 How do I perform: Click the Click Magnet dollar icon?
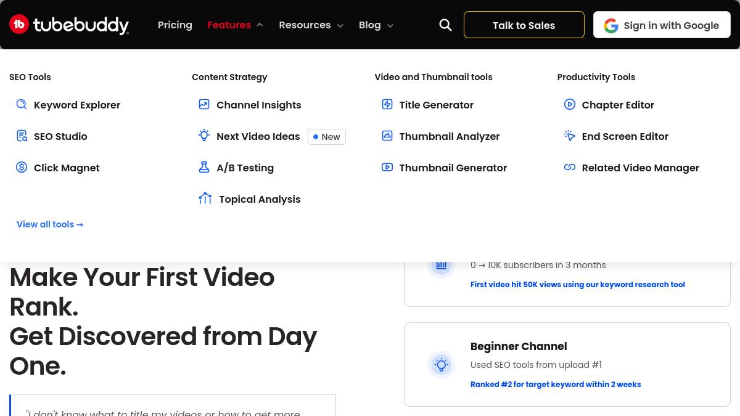pyautogui.click(x=22, y=168)
